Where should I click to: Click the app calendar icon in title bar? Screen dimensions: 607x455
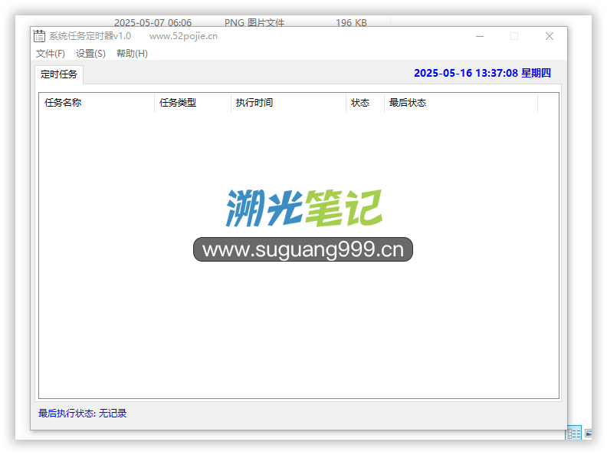pos(39,36)
